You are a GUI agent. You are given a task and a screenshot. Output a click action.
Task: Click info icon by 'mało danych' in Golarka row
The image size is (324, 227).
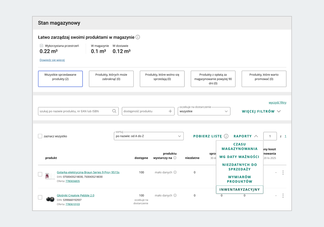coord(175,172)
